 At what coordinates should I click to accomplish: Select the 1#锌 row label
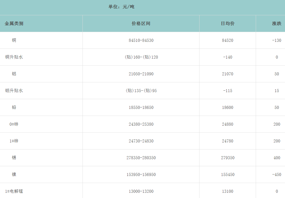point(14,141)
